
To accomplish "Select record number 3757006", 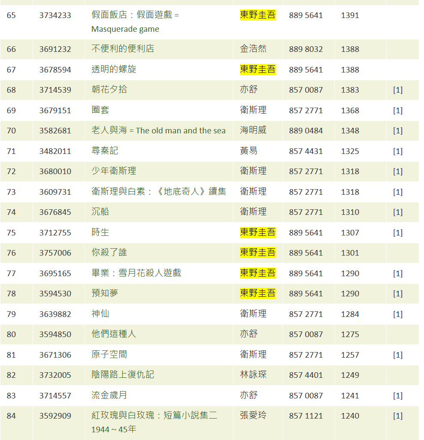I will pyautogui.click(x=55, y=253).
